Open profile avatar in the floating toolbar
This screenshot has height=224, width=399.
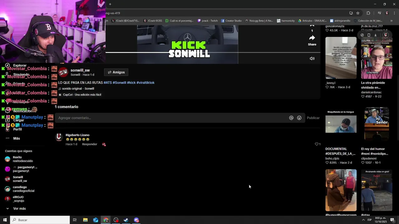pos(386,35)
